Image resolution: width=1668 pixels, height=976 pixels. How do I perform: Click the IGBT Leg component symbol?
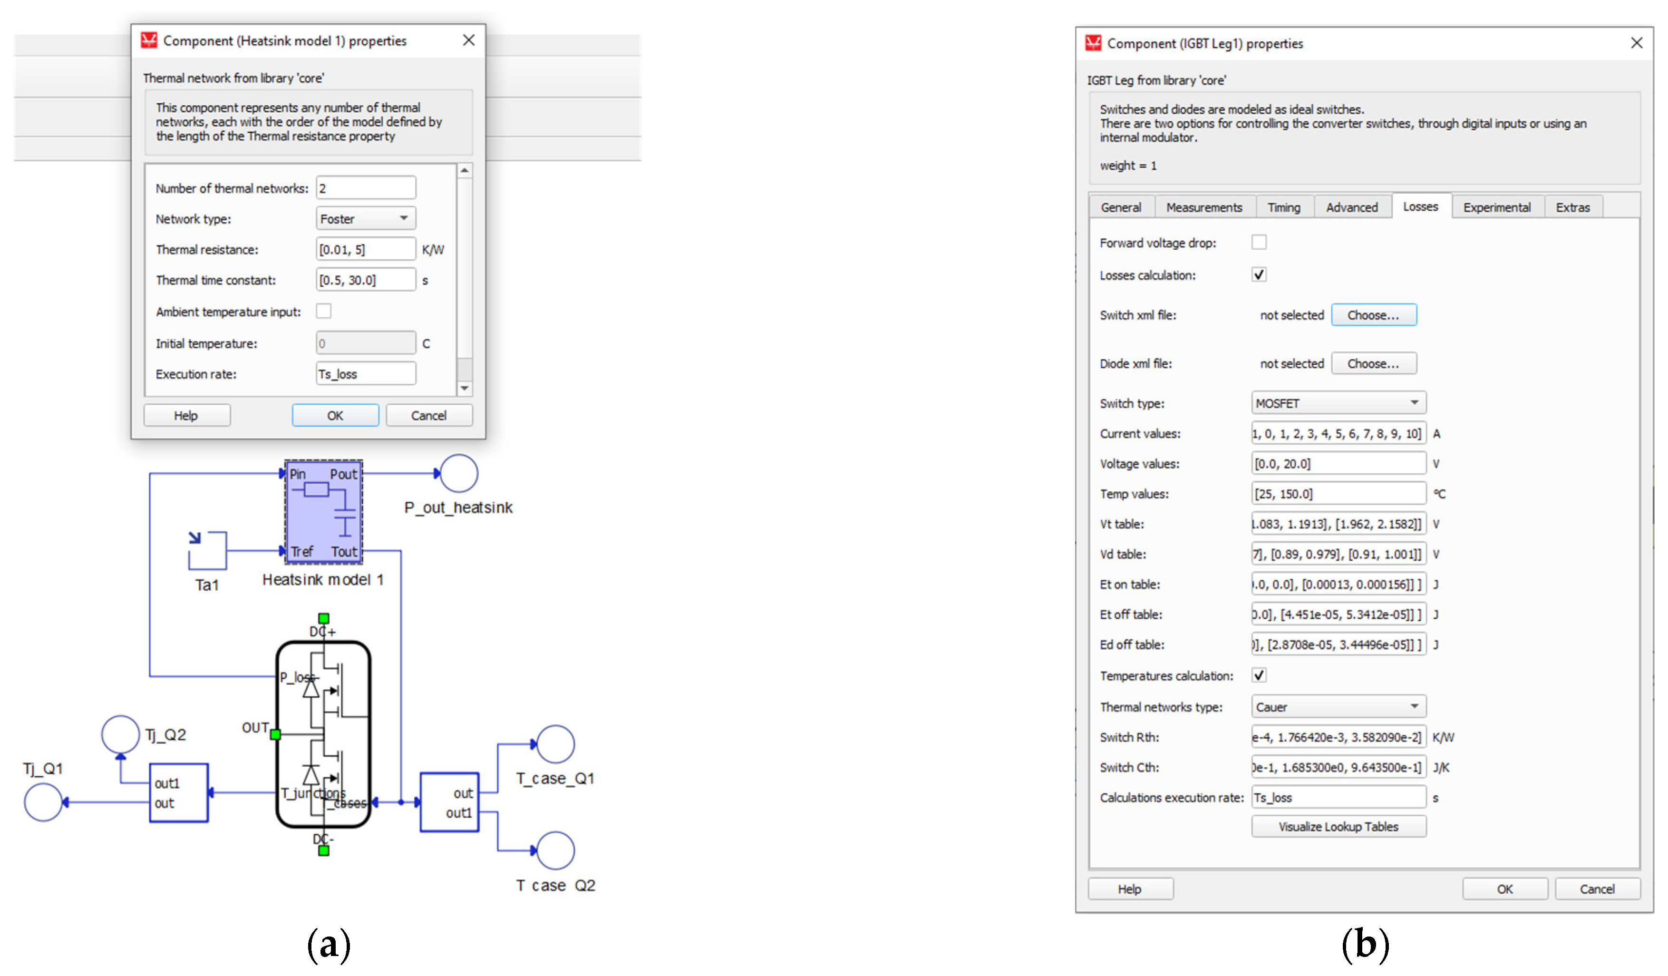tap(323, 733)
